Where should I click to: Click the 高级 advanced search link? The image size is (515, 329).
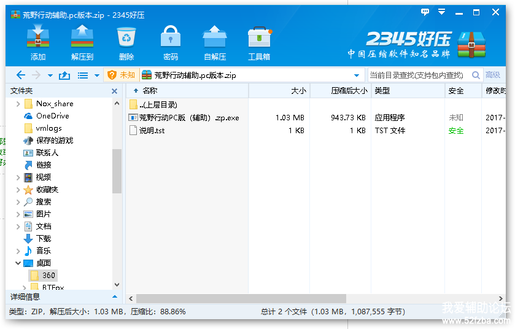[x=493, y=75]
